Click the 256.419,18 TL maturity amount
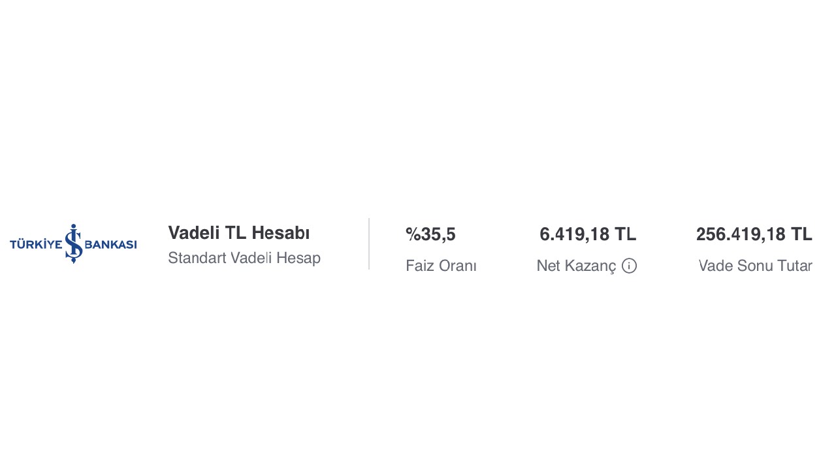 754,234
